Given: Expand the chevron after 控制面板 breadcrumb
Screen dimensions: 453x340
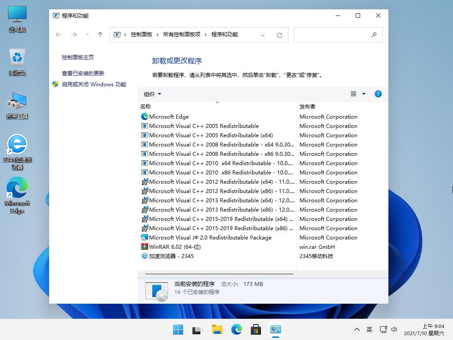Looking at the screenshot, I should (x=157, y=35).
